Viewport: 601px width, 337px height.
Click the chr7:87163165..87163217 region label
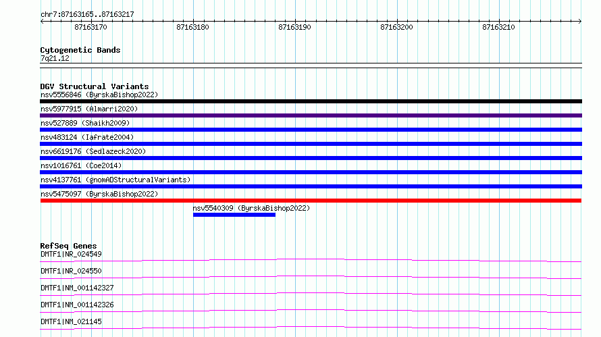(x=87, y=14)
